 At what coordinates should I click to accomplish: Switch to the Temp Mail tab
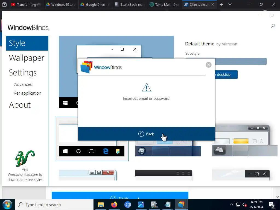point(165,4)
